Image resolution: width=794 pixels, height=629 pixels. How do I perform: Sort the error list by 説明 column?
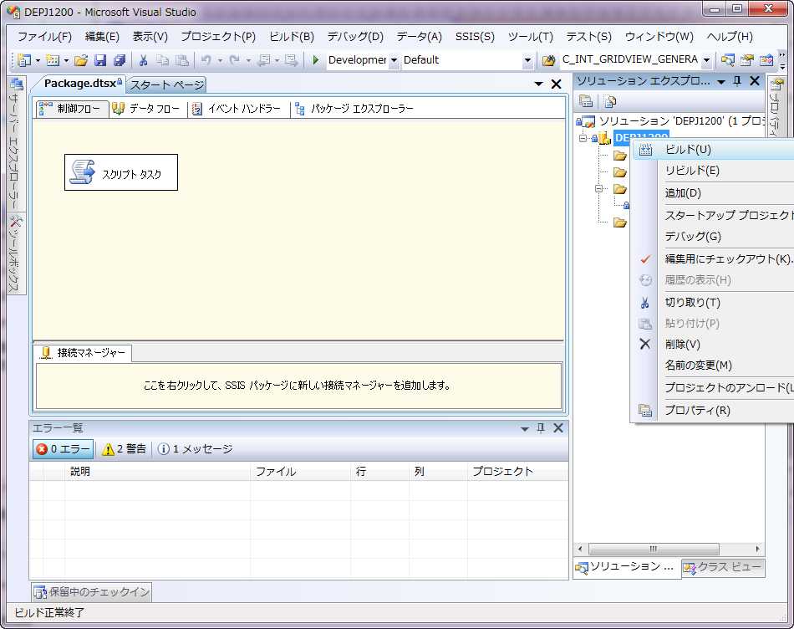click(x=157, y=472)
